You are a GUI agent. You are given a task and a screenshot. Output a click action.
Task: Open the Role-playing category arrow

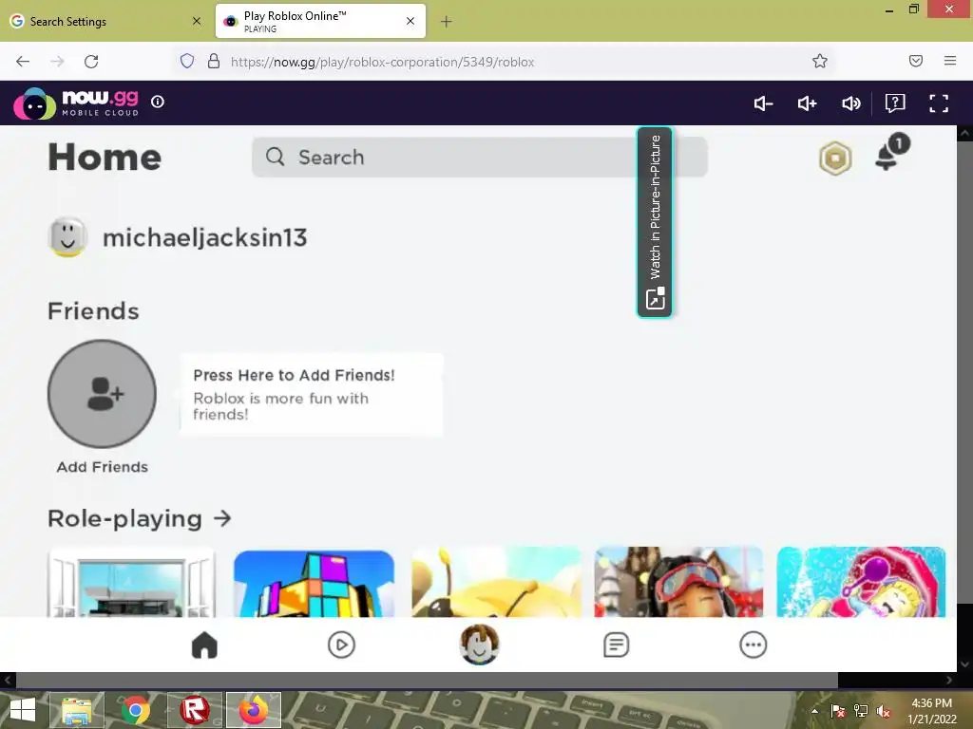tap(222, 518)
